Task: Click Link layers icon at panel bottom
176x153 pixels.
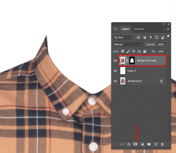Action: point(122,144)
